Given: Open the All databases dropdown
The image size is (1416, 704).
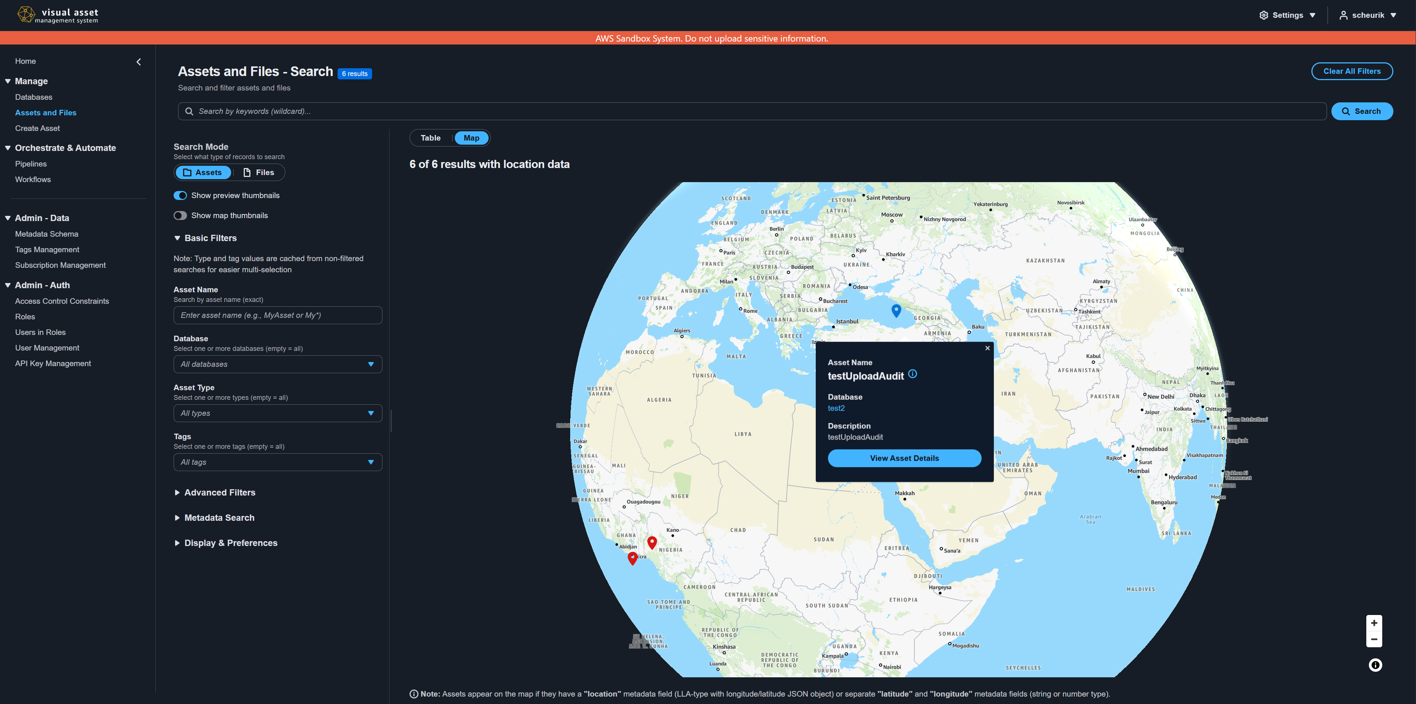Looking at the screenshot, I should (x=277, y=364).
